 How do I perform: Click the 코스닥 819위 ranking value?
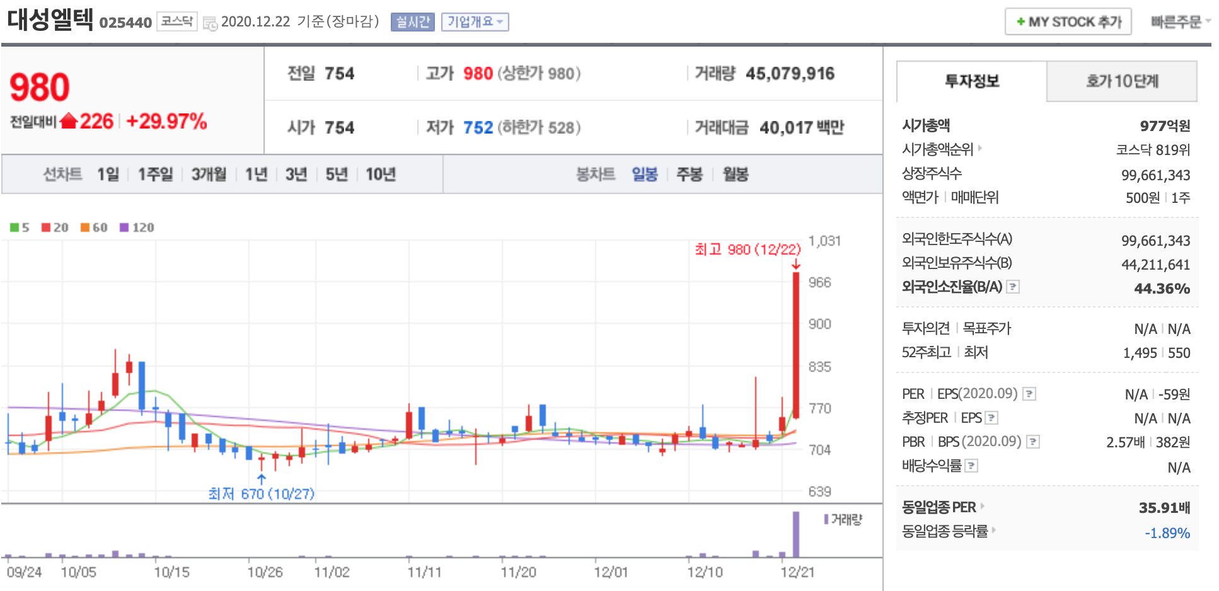tap(1153, 150)
